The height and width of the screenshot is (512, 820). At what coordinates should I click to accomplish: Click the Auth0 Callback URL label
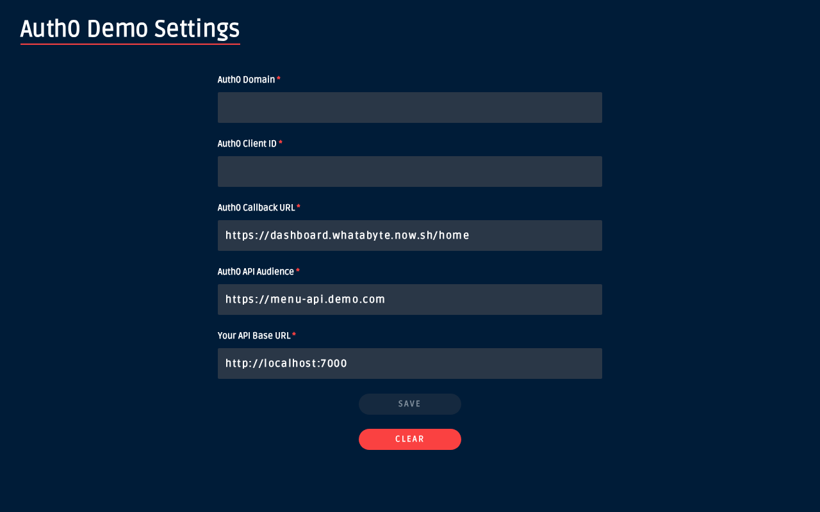click(256, 207)
